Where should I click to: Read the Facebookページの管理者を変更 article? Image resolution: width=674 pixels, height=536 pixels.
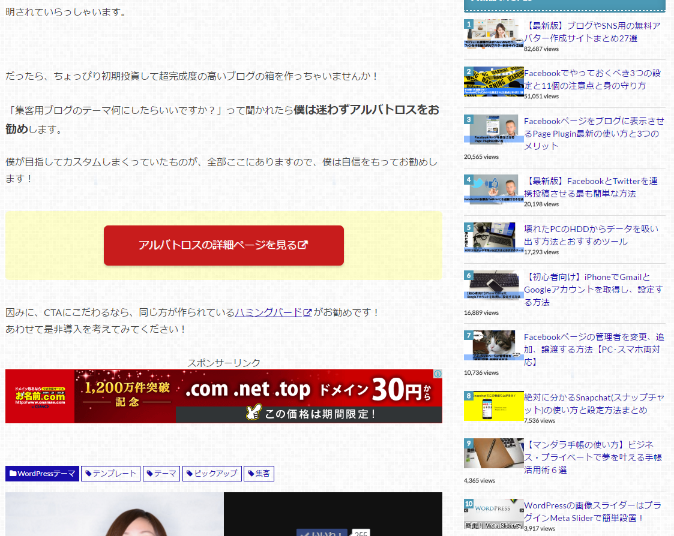[x=594, y=350]
